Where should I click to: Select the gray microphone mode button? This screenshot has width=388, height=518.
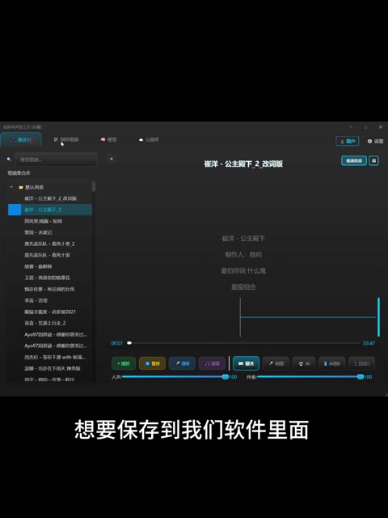point(276,363)
